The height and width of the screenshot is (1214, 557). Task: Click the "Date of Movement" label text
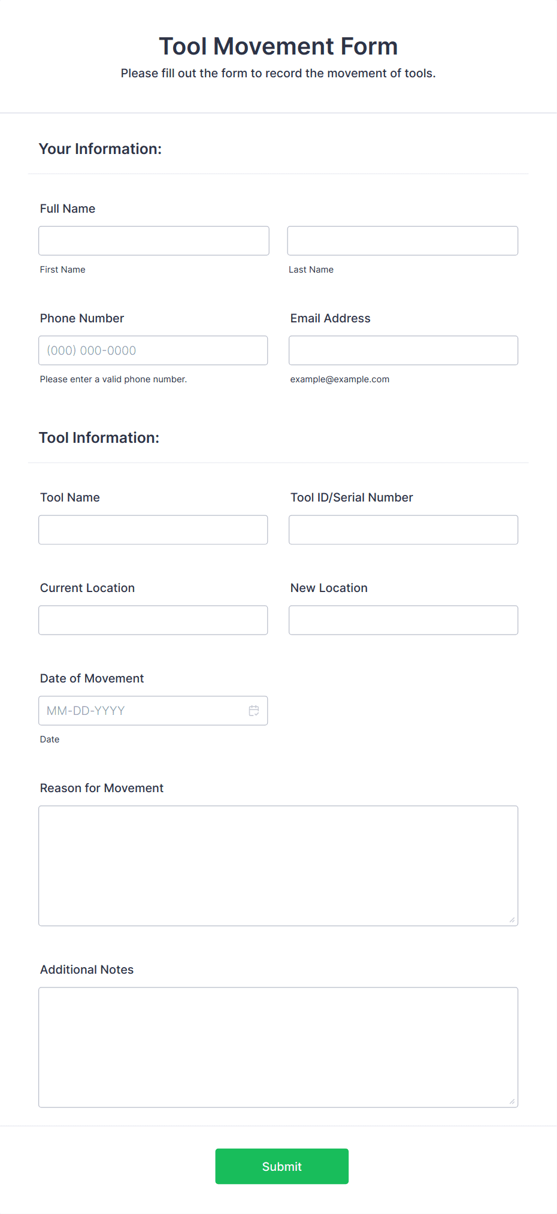92,678
